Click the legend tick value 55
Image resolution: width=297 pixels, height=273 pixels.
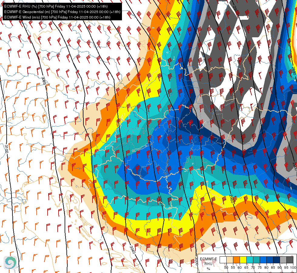233,268
